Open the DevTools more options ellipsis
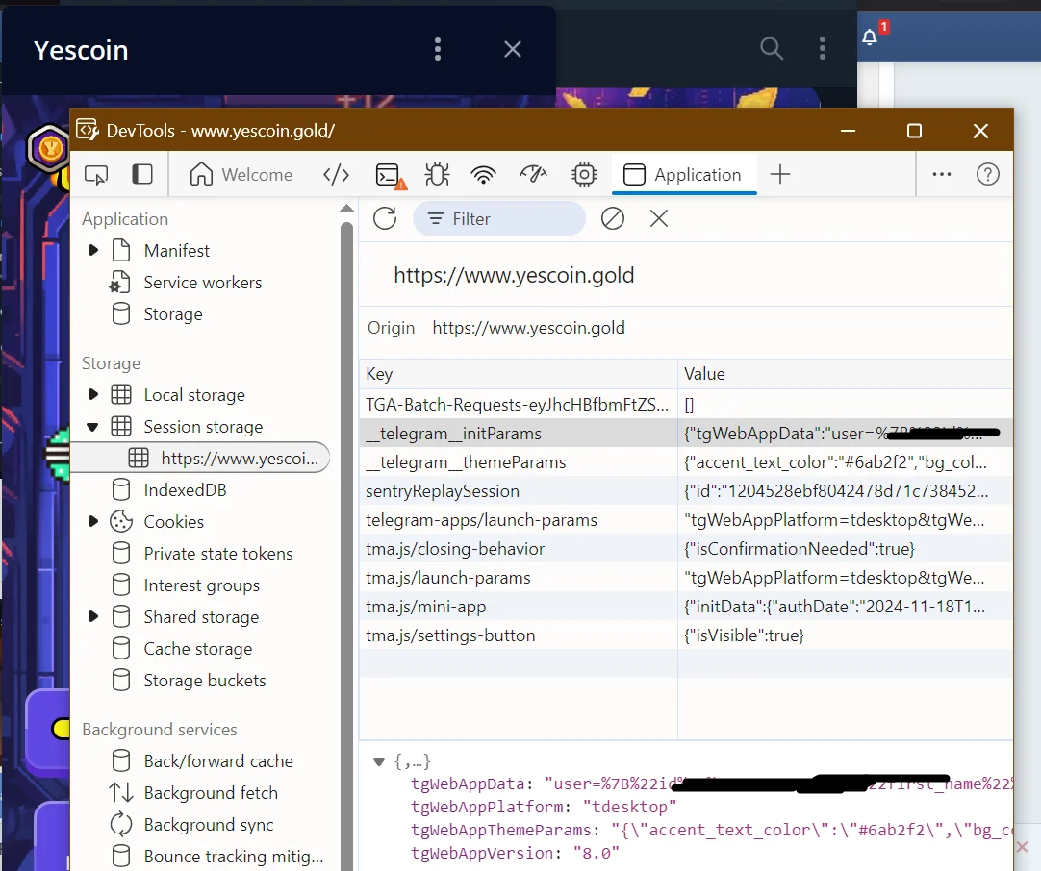The image size is (1041, 871). [941, 174]
